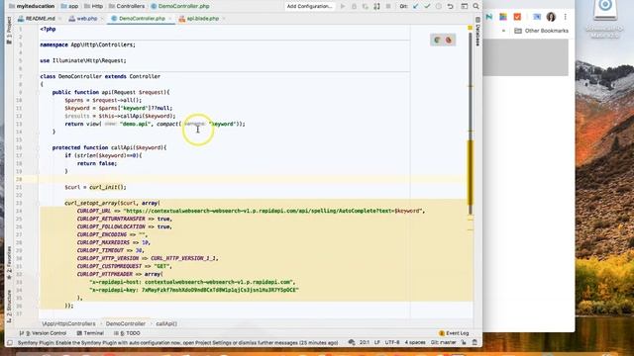Viewport: 634px width, 356px height.
Task: Click the DemoController.php navigation bar breadcrumb
Action: coord(180,7)
